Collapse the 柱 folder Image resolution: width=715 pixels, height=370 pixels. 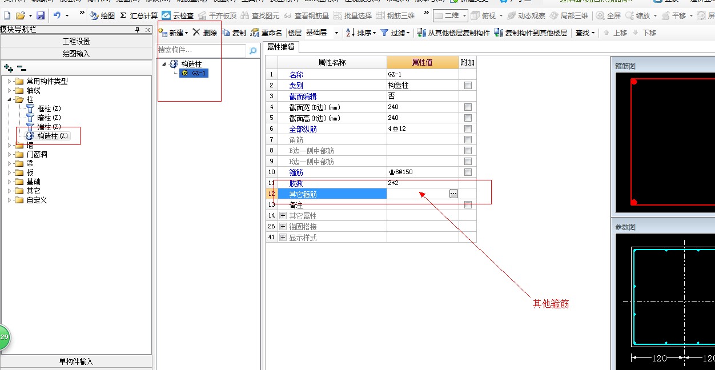(x=9, y=99)
